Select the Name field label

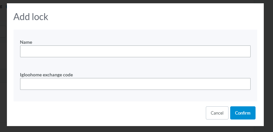tap(26, 42)
